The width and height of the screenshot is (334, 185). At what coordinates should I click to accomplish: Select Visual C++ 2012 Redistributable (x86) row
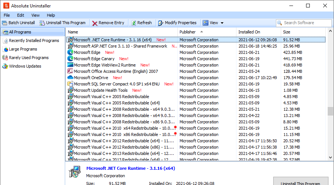click(196, 147)
